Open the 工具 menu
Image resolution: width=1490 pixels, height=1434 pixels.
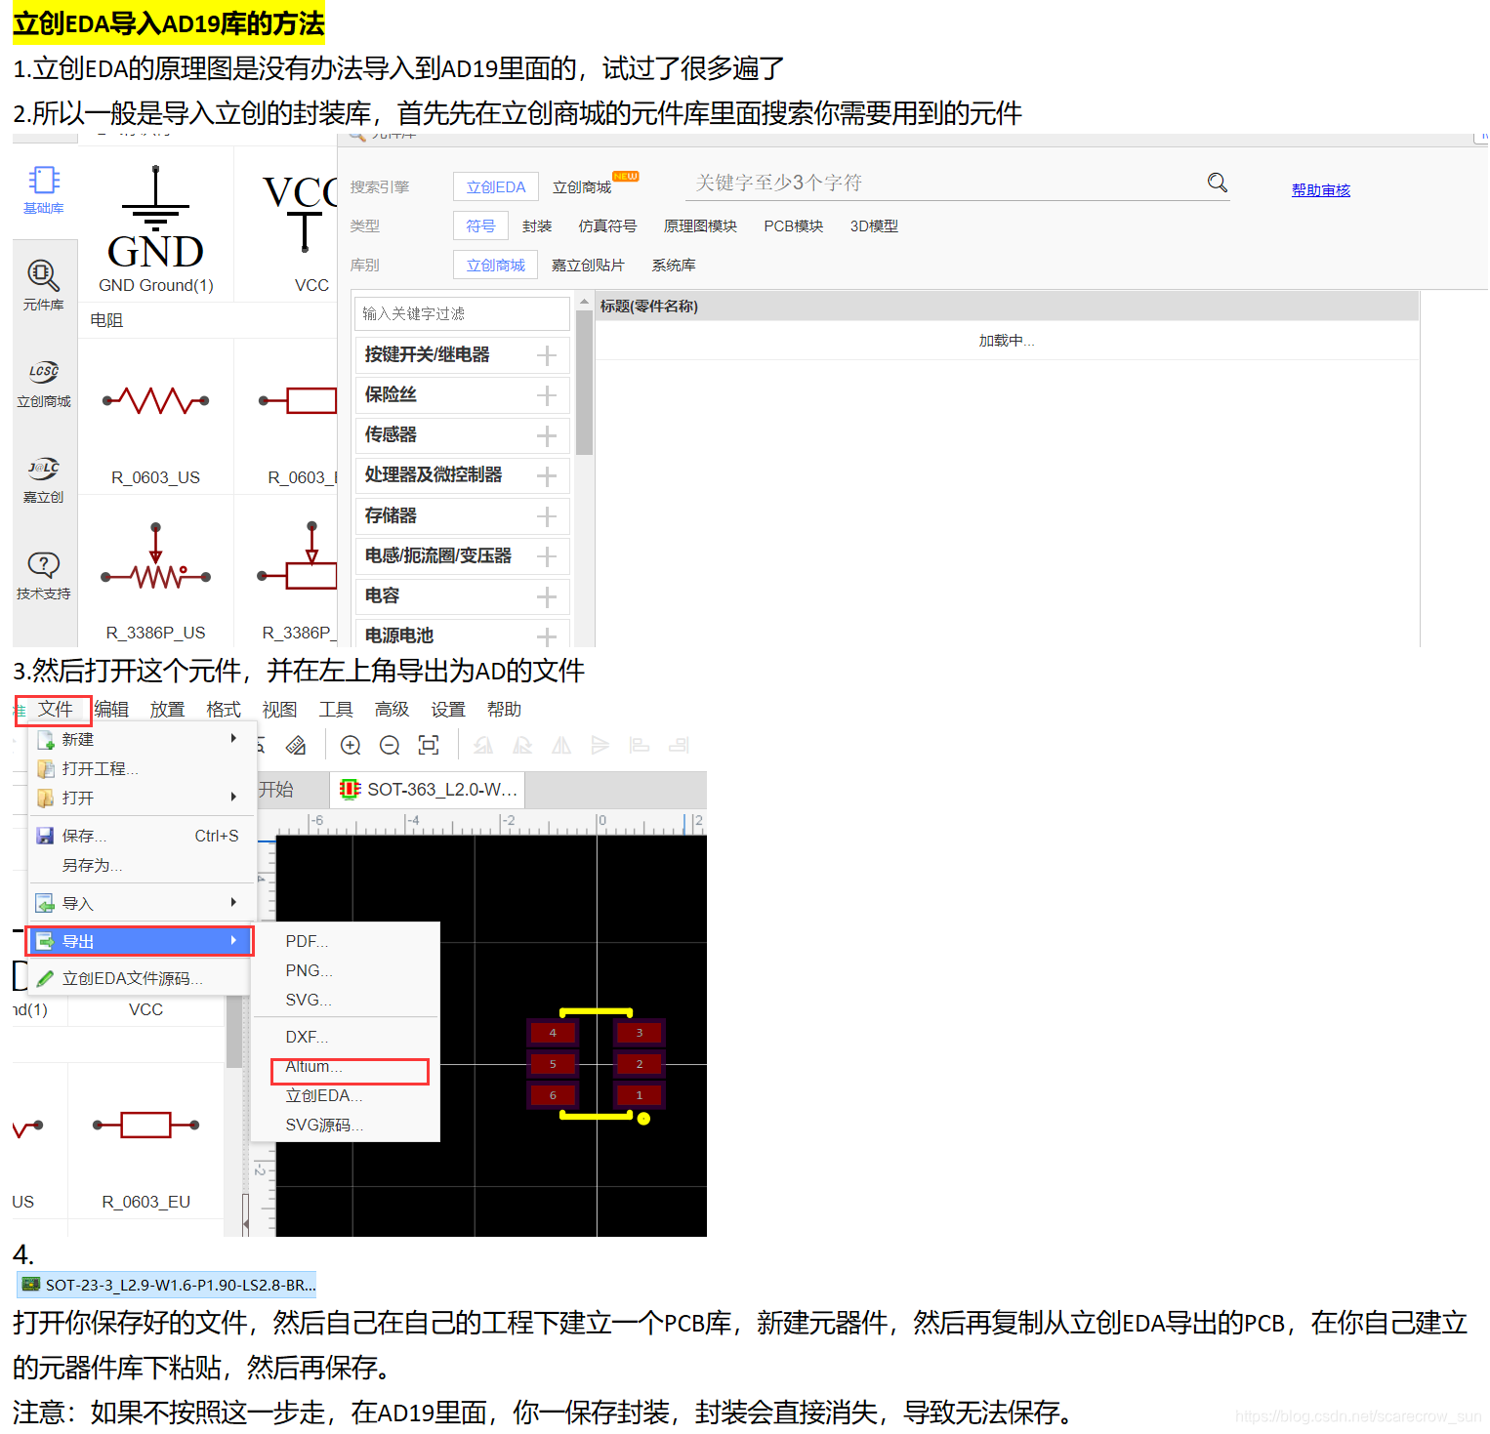coord(336,710)
